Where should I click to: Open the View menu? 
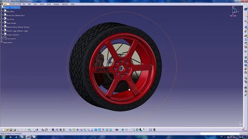pyautogui.click(x=35, y=4)
